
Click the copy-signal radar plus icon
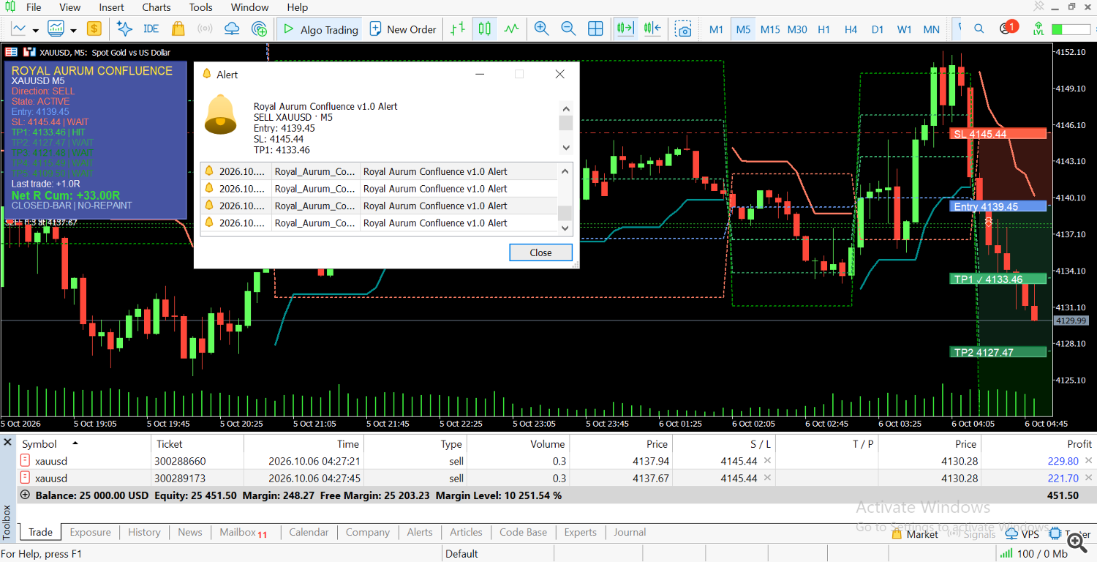click(259, 29)
